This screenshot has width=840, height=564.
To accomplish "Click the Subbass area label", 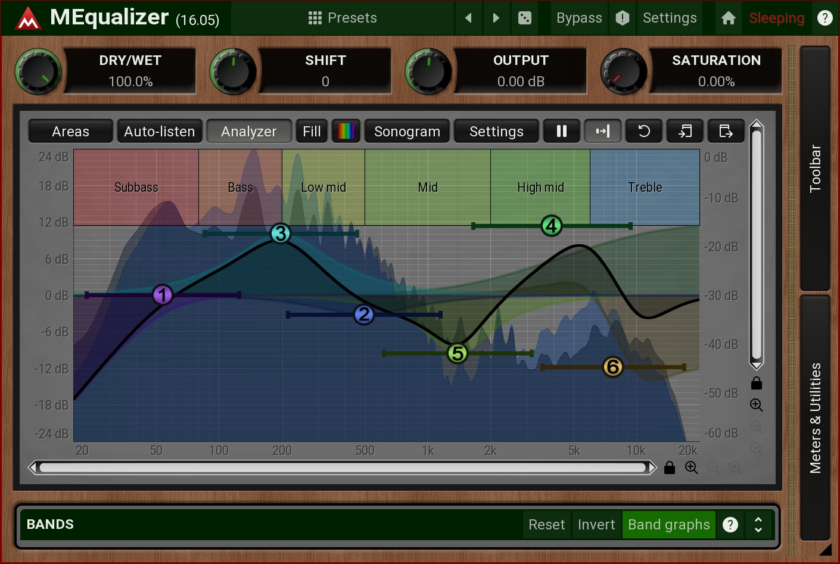I will coord(136,187).
